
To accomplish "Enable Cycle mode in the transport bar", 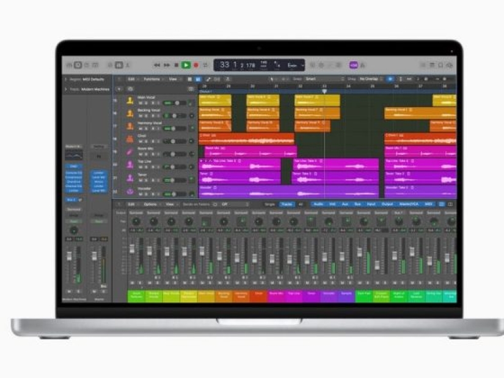I will click(x=206, y=63).
